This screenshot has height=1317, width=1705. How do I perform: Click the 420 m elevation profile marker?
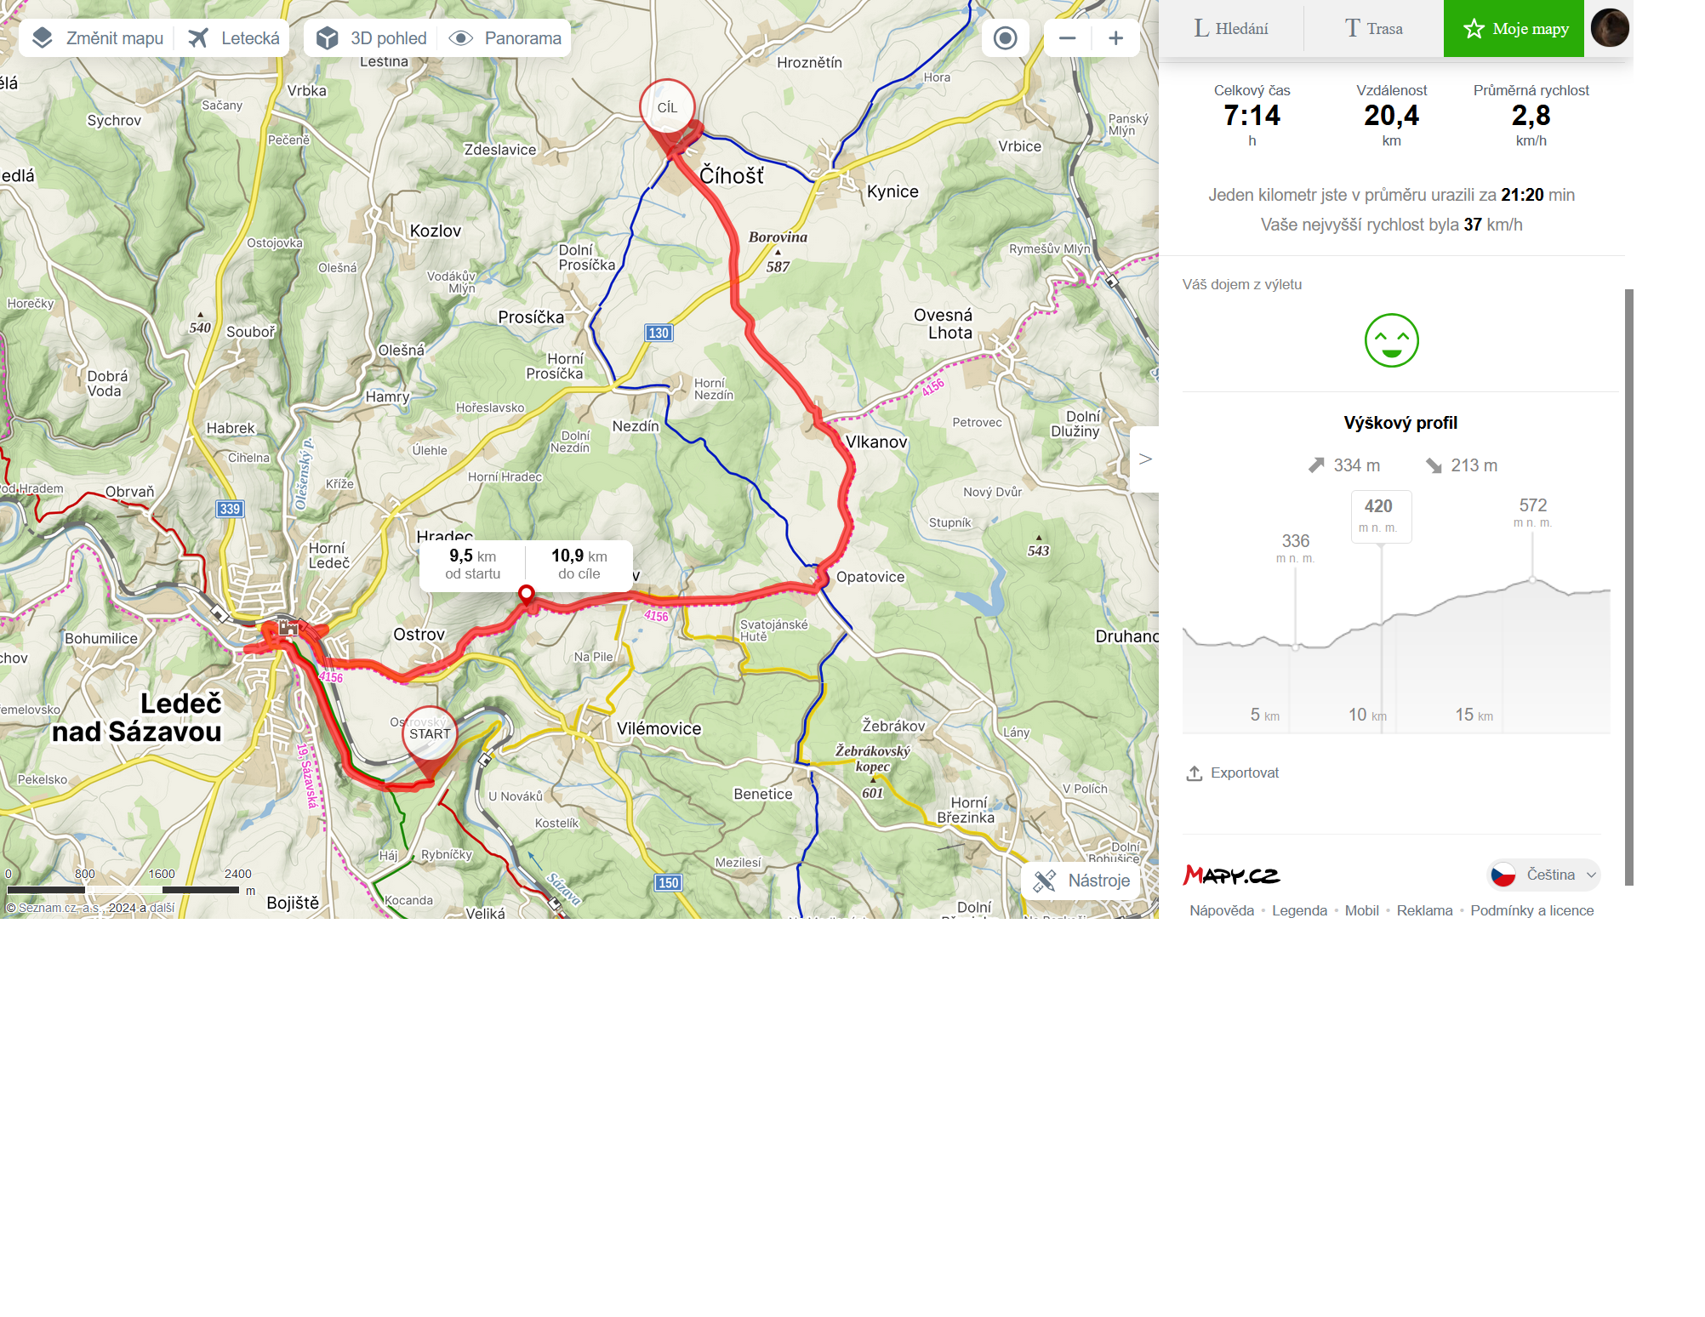click(x=1381, y=516)
